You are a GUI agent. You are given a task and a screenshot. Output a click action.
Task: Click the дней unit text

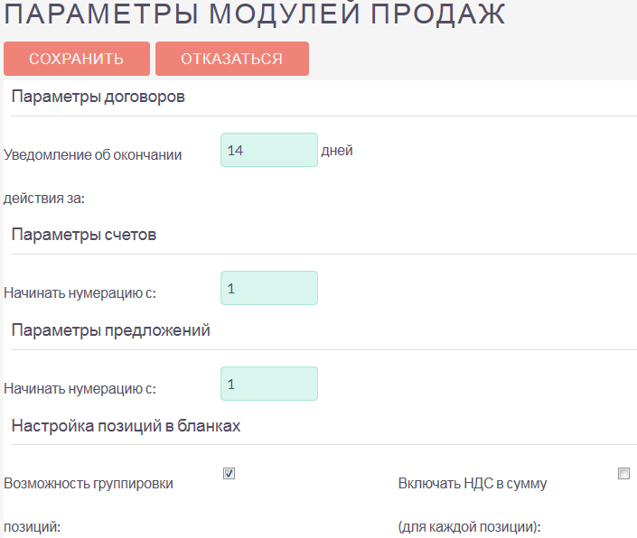pos(337,151)
